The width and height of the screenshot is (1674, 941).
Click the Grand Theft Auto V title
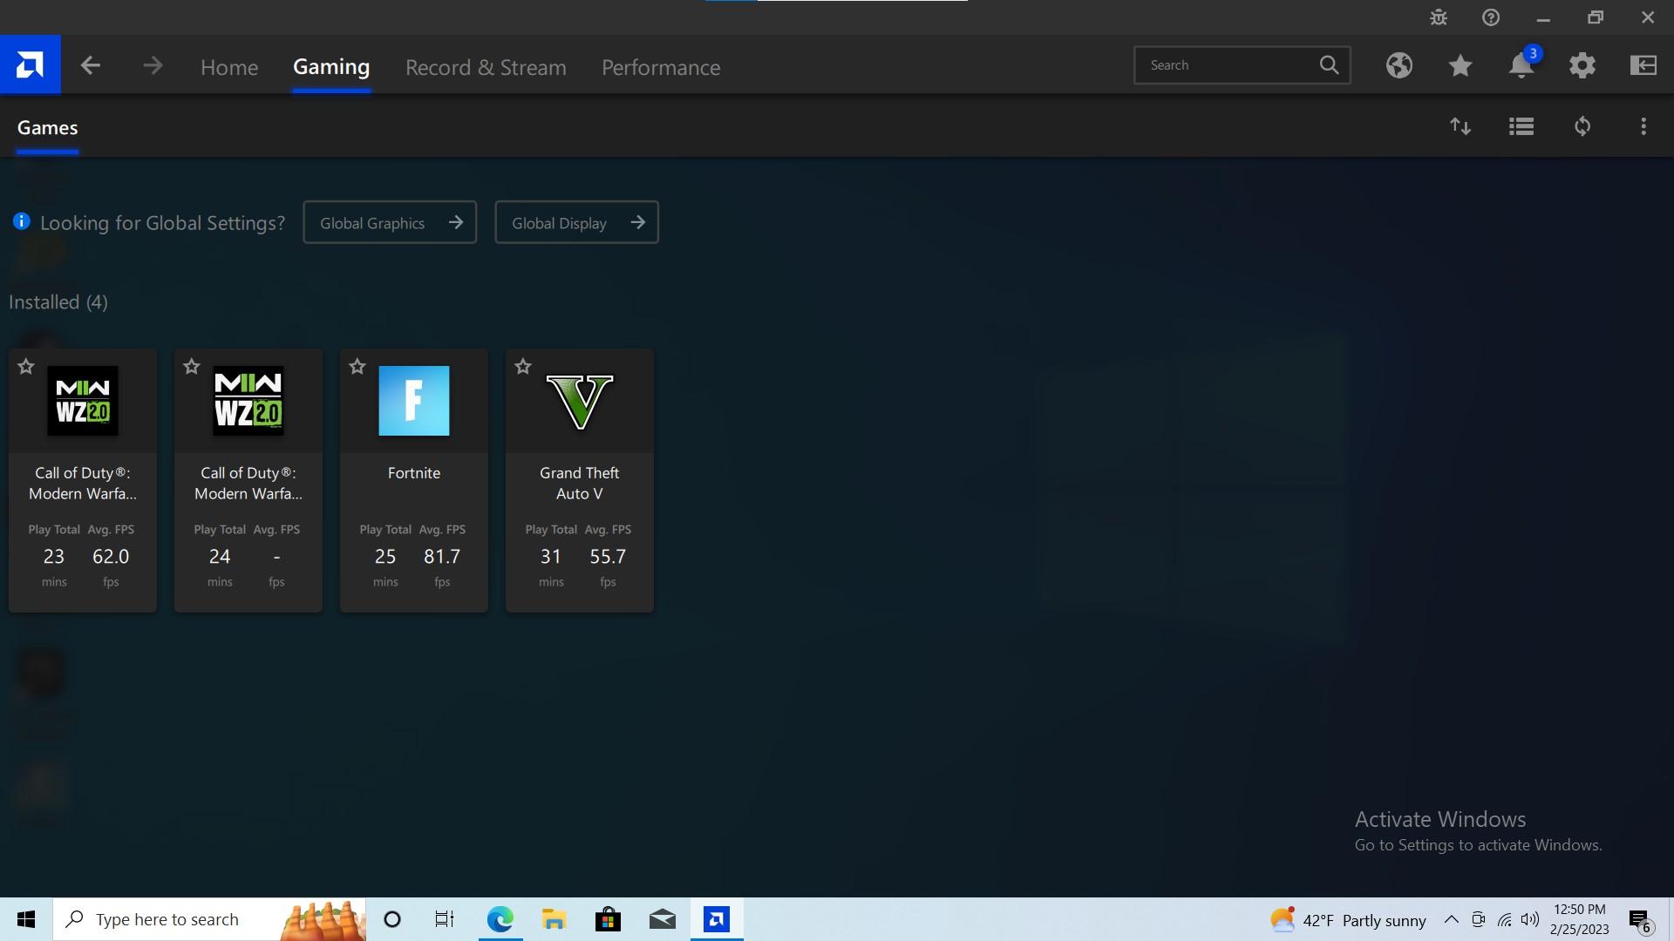pos(580,484)
